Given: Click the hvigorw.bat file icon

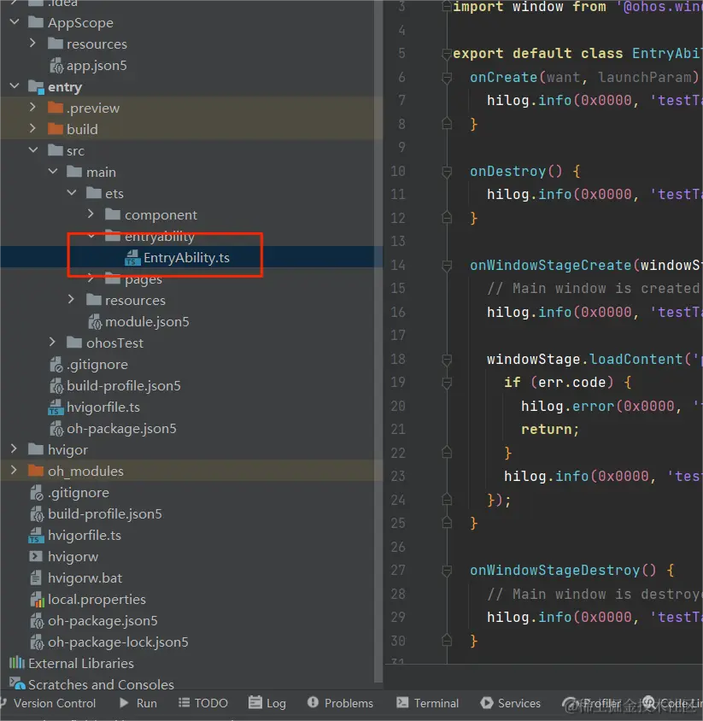Looking at the screenshot, I should click(x=36, y=577).
